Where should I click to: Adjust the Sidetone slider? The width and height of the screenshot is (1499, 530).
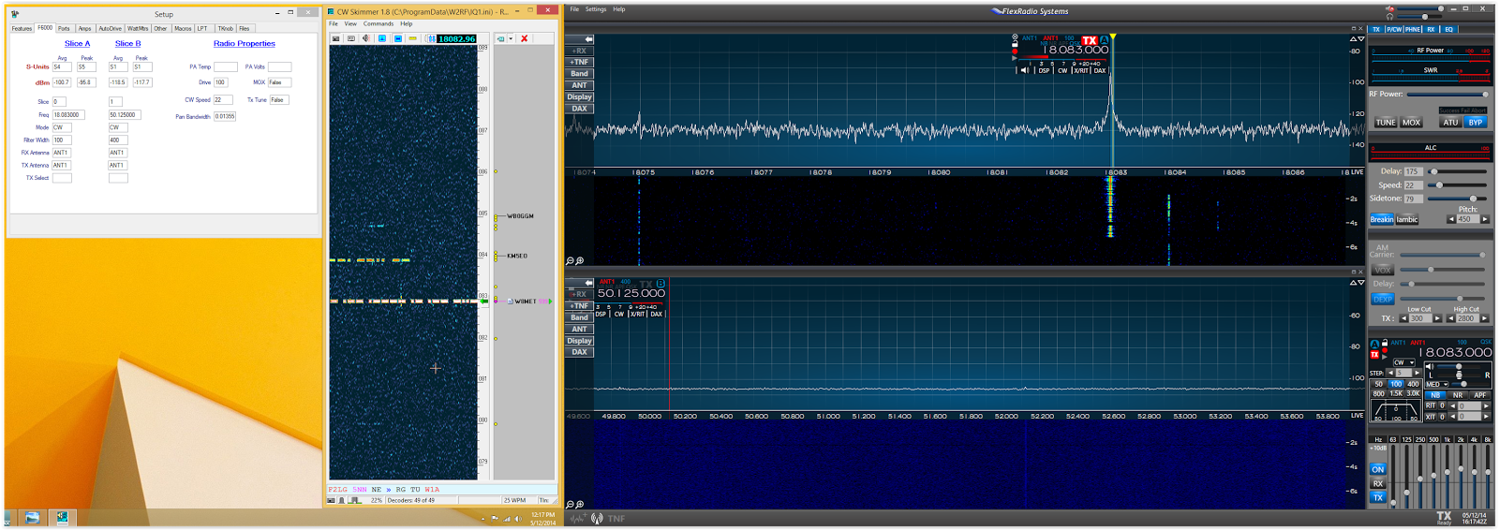pyautogui.click(x=1458, y=199)
